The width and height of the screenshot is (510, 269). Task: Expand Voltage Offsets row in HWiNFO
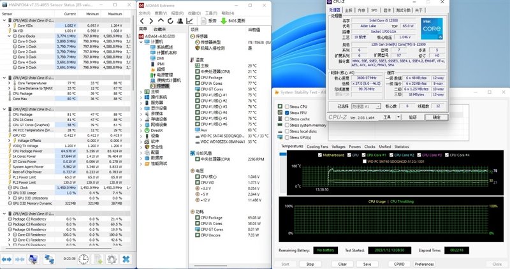[10, 140]
